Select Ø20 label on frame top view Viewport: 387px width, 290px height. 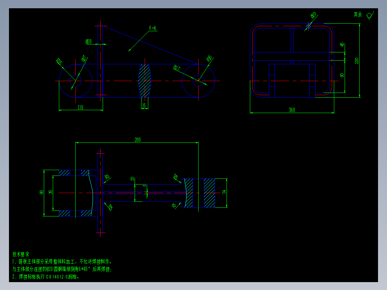coord(313,15)
